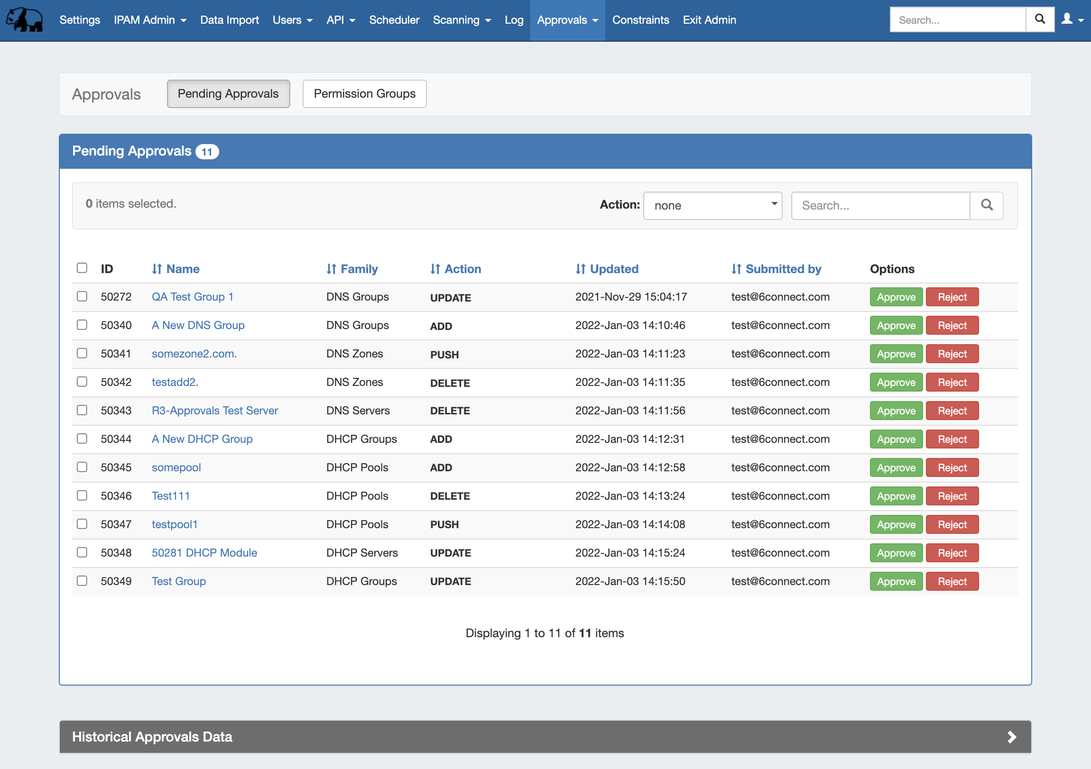
Task: Sort table by Action column icon
Action: pos(435,269)
